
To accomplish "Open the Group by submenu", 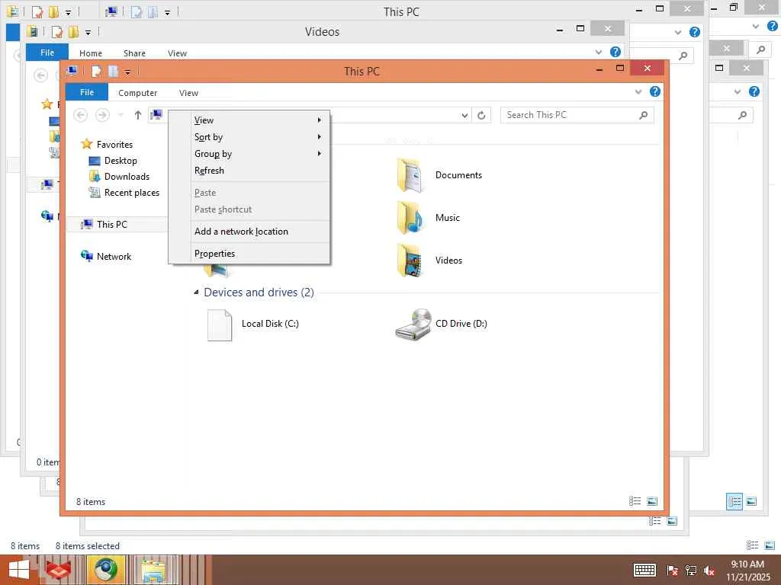I will (249, 154).
